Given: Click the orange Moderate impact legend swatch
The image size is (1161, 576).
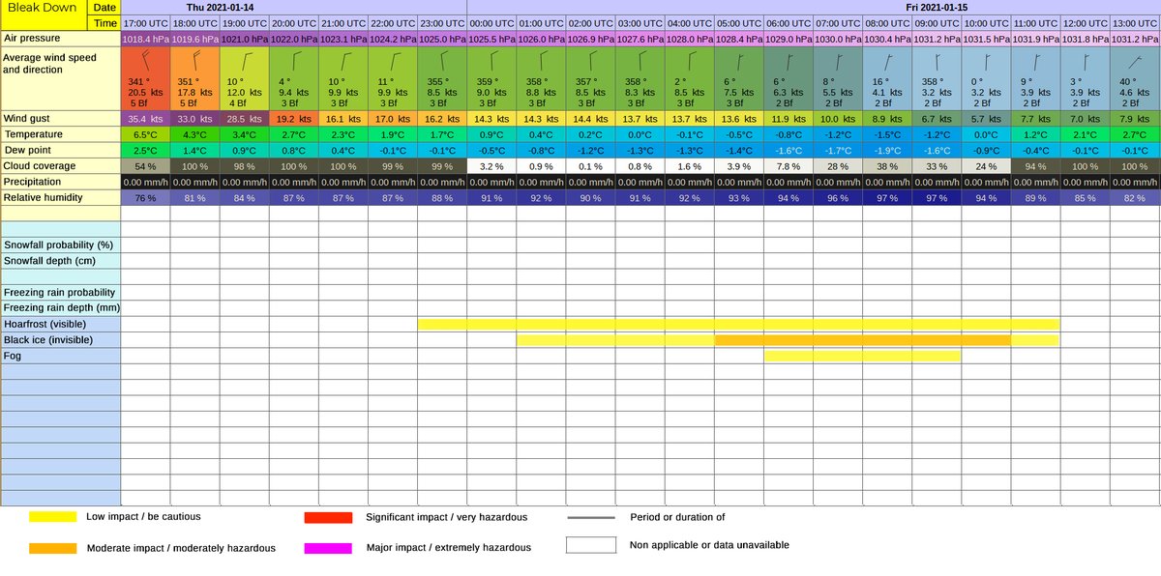Looking at the screenshot, I should [x=53, y=548].
